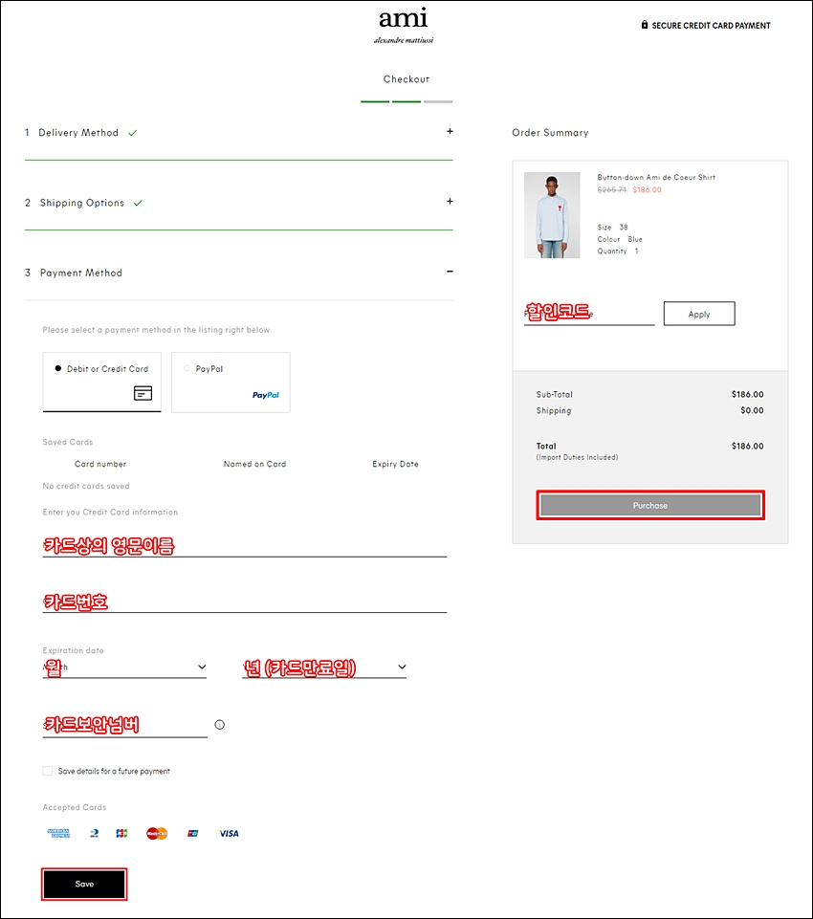Click the Shipping Options step heading
This screenshot has width=813, height=919.
coord(82,204)
